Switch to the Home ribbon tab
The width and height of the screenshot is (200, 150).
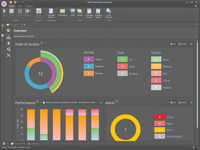[x=12, y=6]
